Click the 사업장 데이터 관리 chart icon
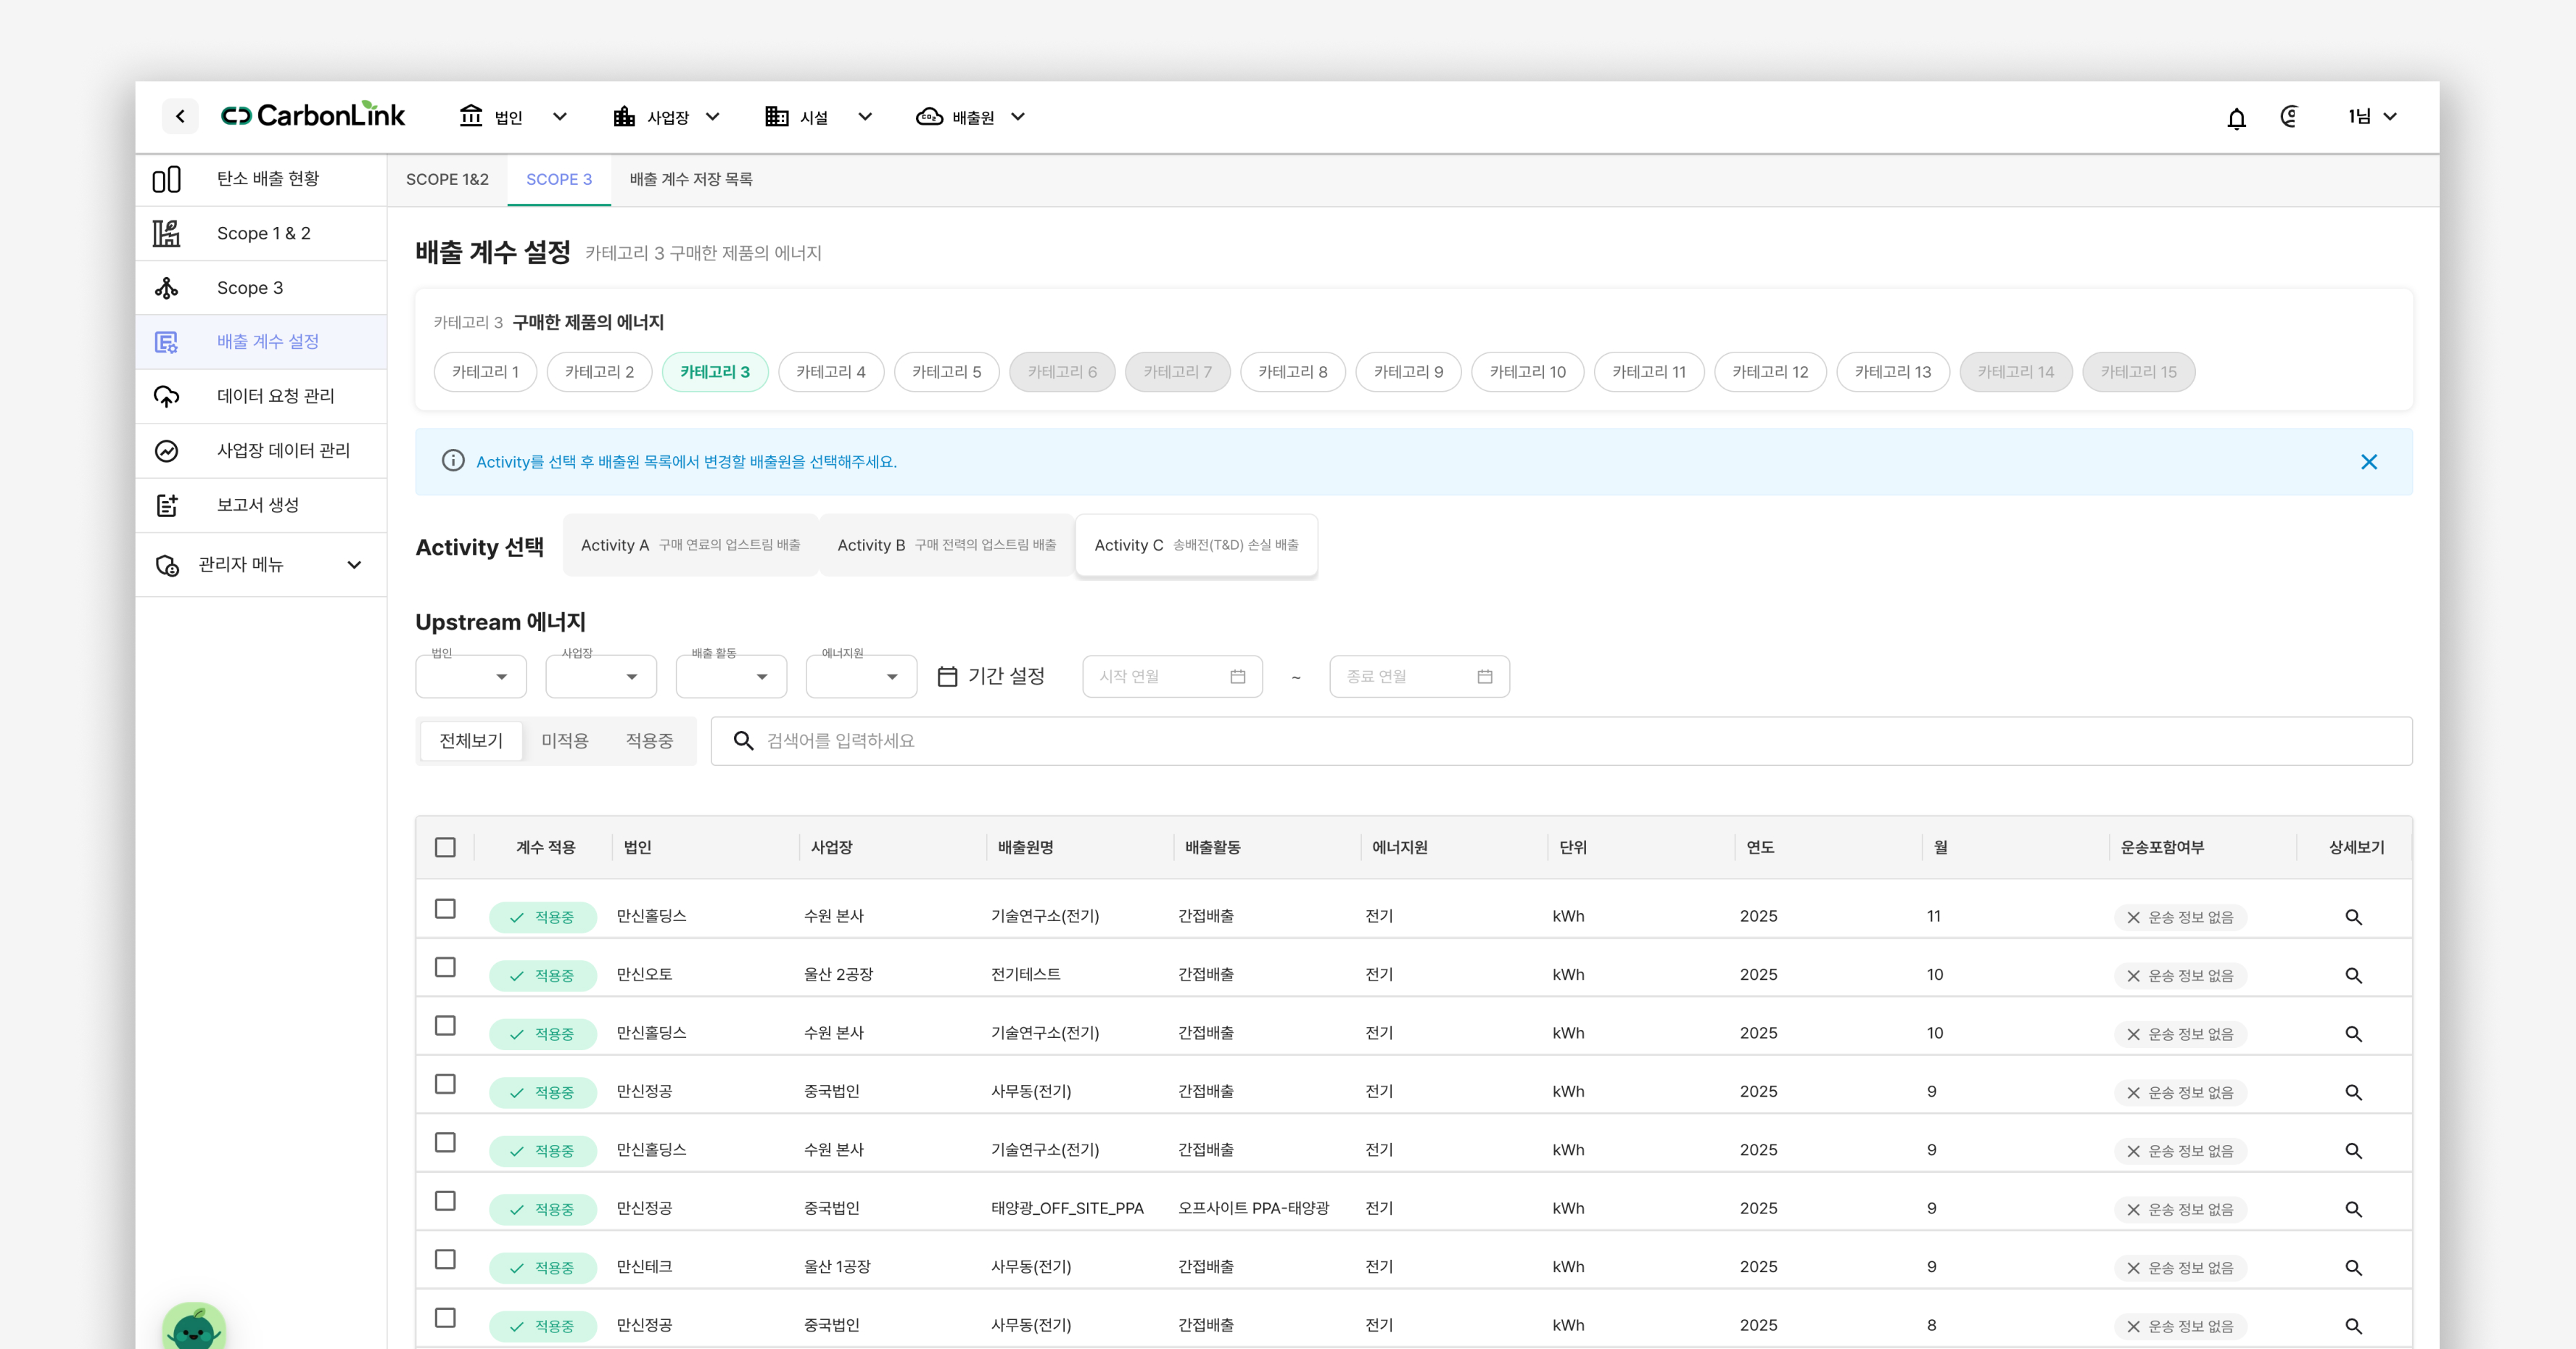Image resolution: width=2576 pixels, height=1349 pixels. click(166, 451)
